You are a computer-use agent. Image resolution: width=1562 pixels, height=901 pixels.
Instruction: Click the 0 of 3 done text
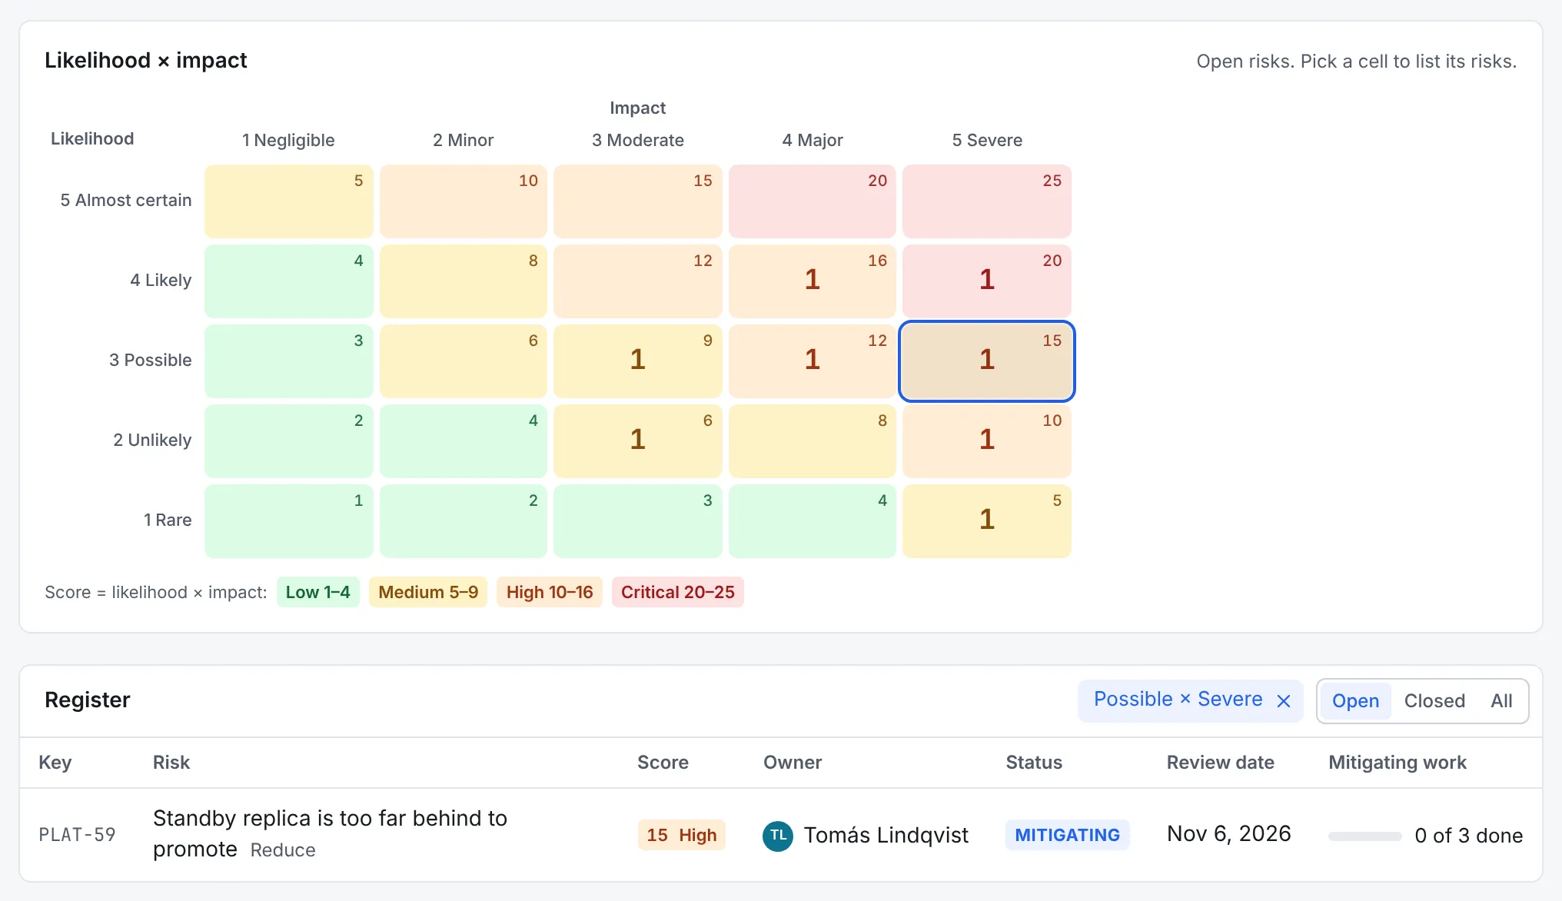tap(1468, 836)
